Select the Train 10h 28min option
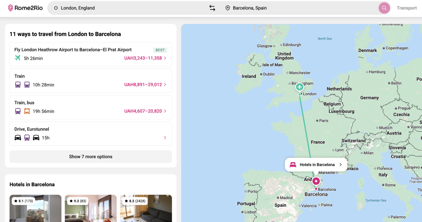Viewport: 422px width, 222px height. point(91,81)
